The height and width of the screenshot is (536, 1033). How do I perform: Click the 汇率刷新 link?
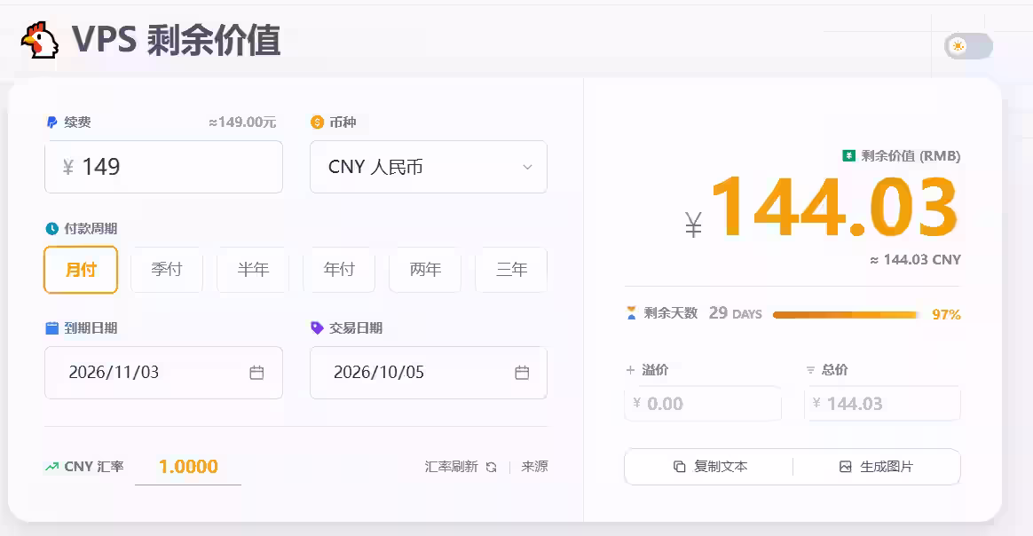click(461, 467)
